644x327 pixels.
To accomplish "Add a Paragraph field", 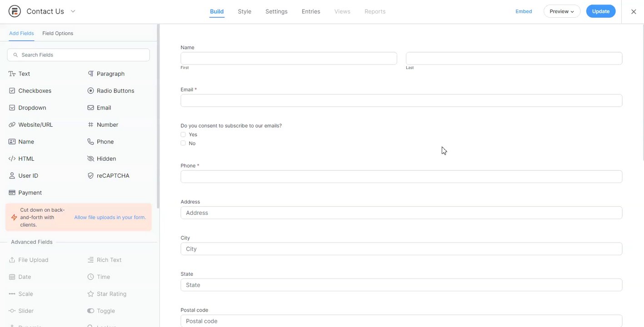I will (x=110, y=74).
